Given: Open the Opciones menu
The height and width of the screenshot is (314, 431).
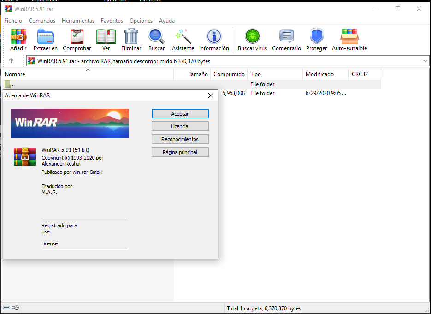Looking at the screenshot, I should [x=141, y=21].
